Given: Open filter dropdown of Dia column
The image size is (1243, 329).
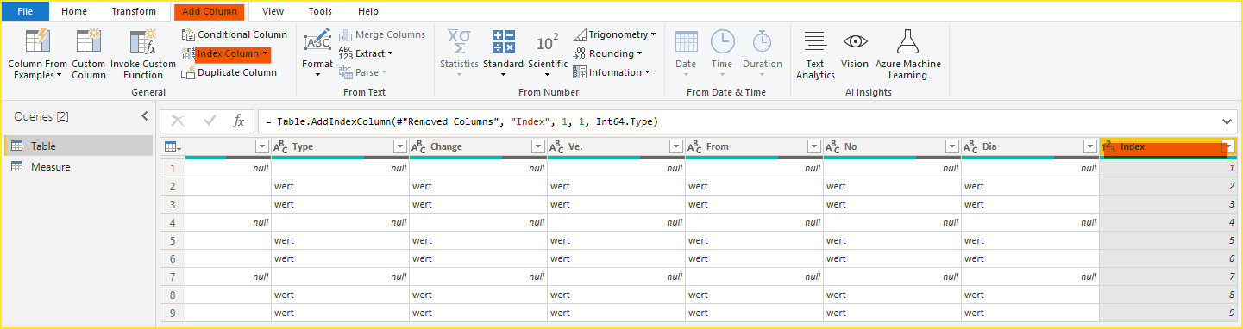Looking at the screenshot, I should click(1090, 146).
